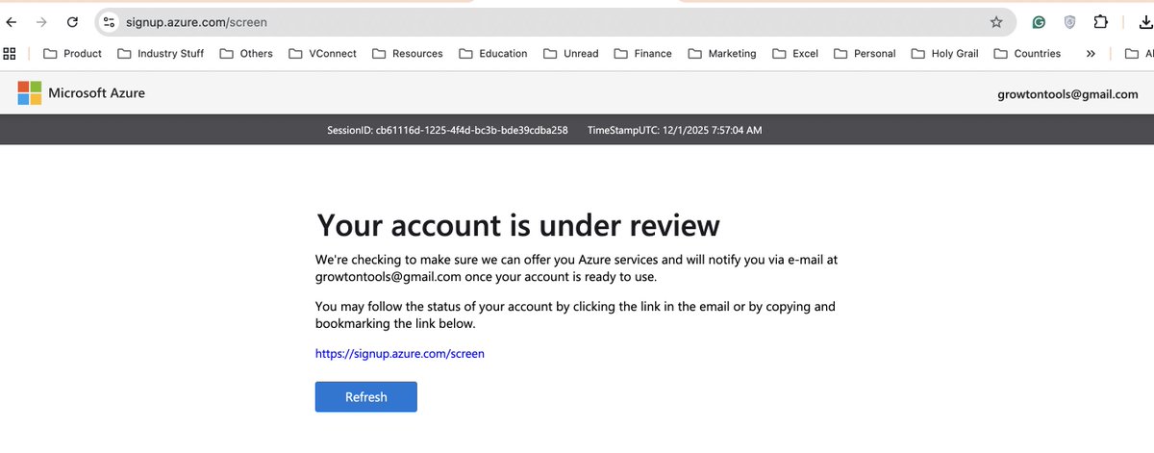1154x453 pixels.
Task: Click the SessionID text in the dark bar
Action: [447, 130]
